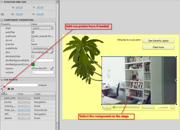Click the lock width and height link icon

pos(2,13)
